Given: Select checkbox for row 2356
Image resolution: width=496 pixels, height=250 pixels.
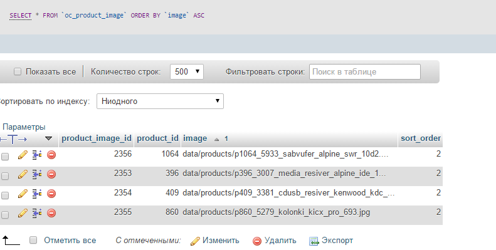Looking at the screenshot, I should (5, 157).
